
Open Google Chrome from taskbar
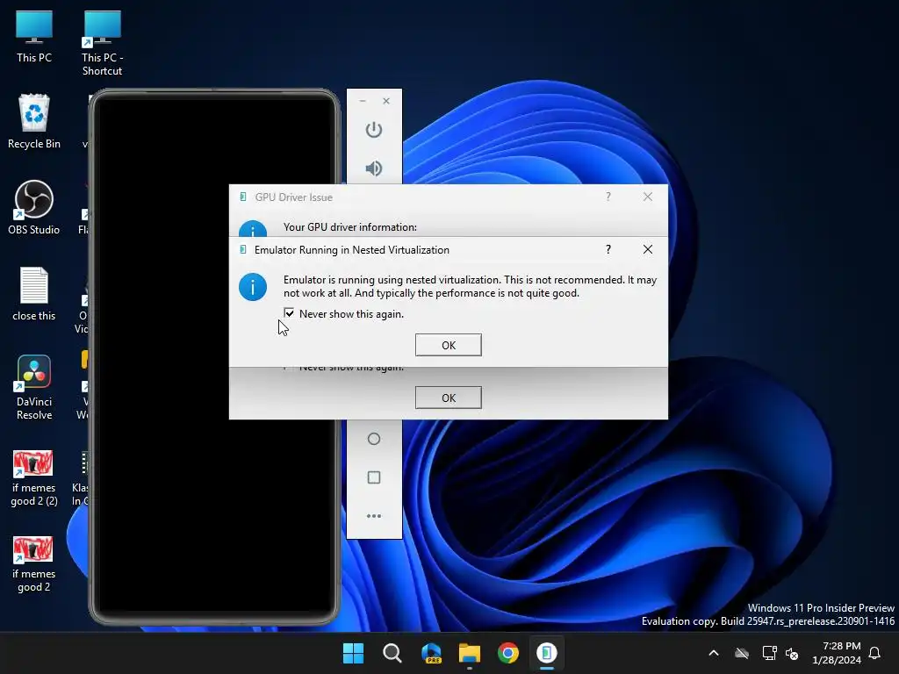click(508, 653)
